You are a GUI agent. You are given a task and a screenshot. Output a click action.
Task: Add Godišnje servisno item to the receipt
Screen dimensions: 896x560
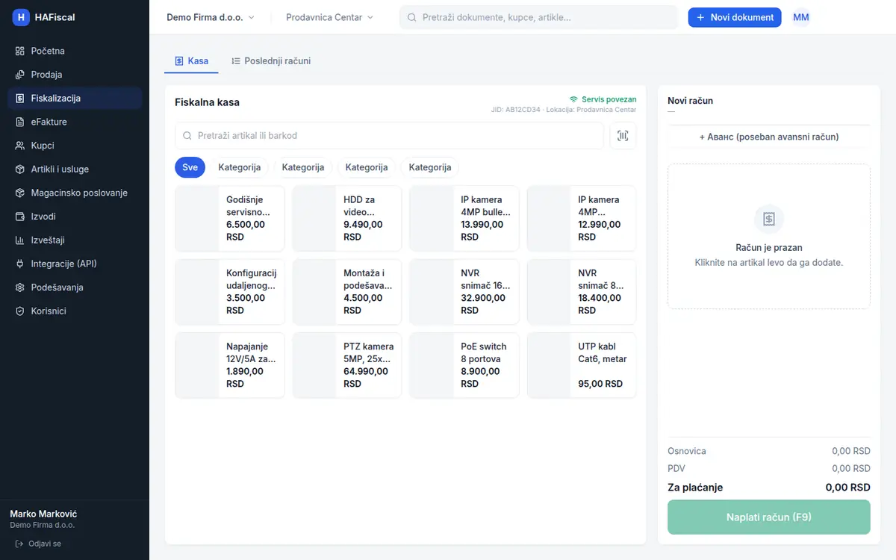[x=230, y=219]
